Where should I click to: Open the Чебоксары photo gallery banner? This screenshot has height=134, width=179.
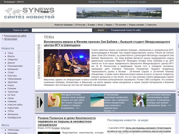119,13
